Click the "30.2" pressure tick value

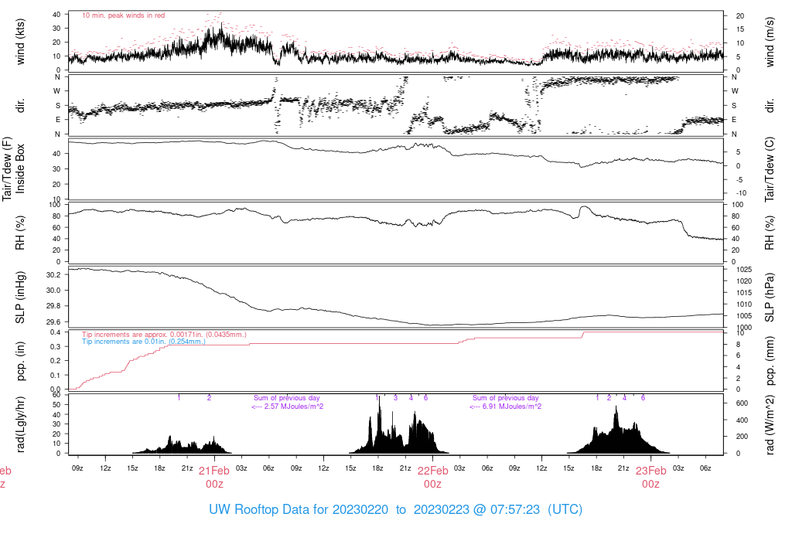coord(53,275)
